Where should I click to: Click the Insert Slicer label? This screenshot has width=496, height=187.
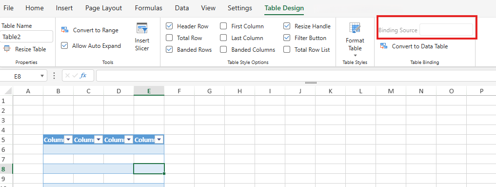click(142, 44)
